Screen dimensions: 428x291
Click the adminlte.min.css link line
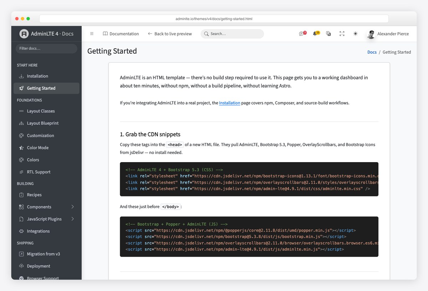point(248,189)
